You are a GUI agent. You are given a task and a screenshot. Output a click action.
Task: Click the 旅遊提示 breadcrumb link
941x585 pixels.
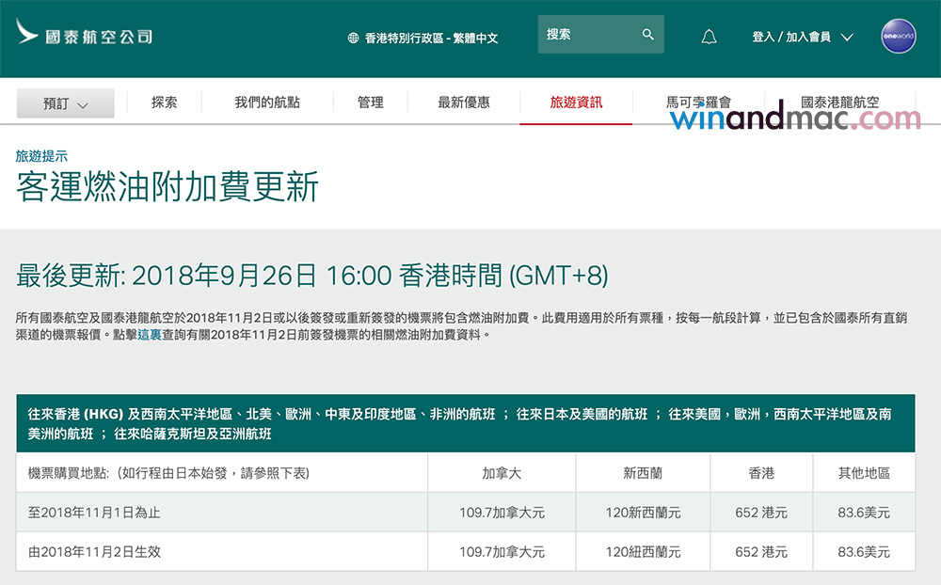click(41, 156)
